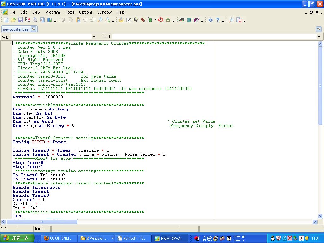The height and width of the screenshot is (243, 324).
Task: Open the Window menu
Action: pos(104,12)
